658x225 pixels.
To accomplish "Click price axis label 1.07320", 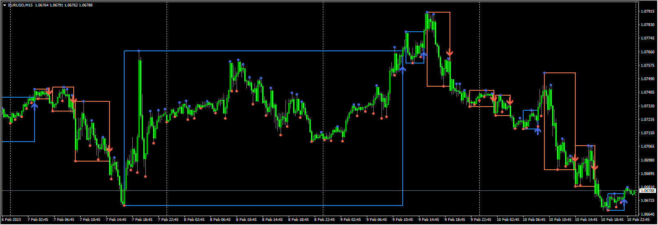I will coord(648,106).
